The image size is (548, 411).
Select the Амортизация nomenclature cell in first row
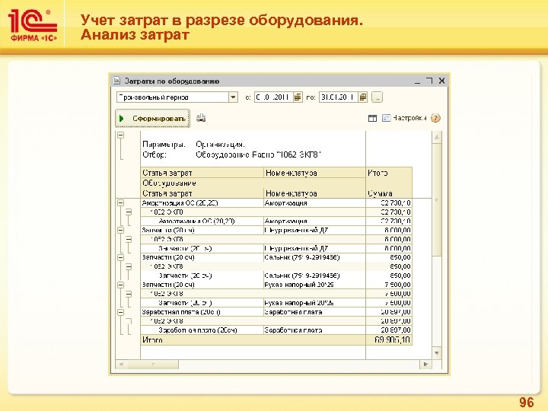point(314,202)
